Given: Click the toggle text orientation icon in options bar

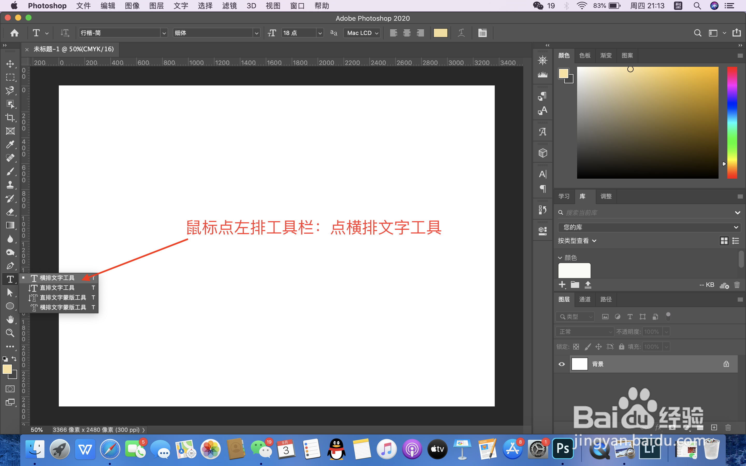Looking at the screenshot, I should [64, 33].
